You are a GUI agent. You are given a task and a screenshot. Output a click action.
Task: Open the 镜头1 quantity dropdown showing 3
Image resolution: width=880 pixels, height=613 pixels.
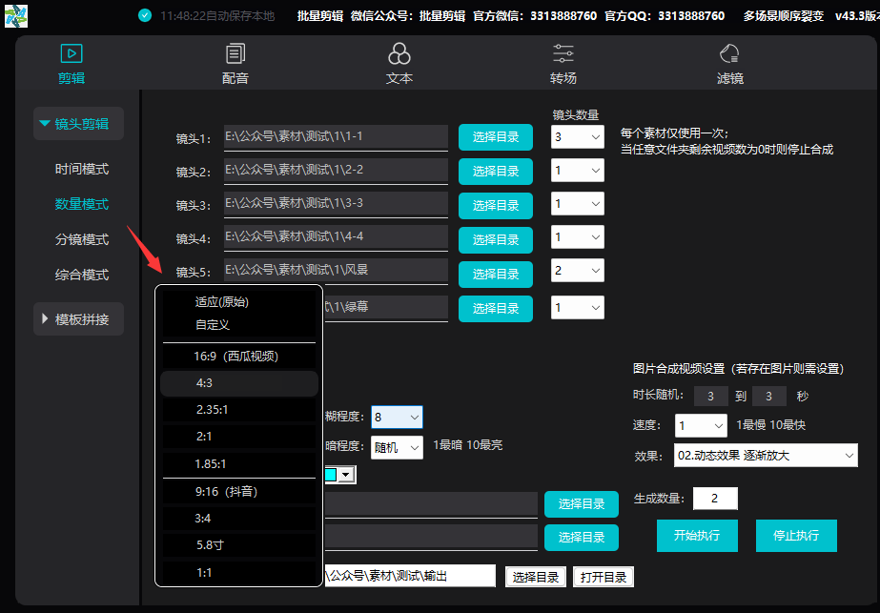(577, 136)
